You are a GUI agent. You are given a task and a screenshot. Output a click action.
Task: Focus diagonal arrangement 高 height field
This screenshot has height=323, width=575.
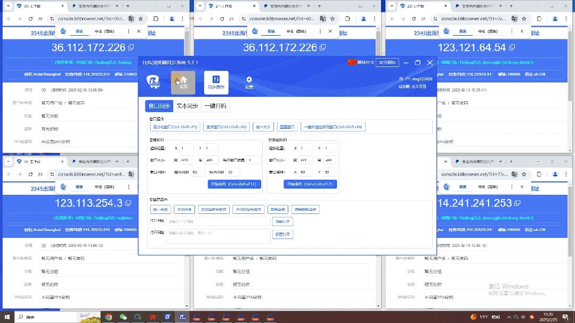tap(330, 160)
